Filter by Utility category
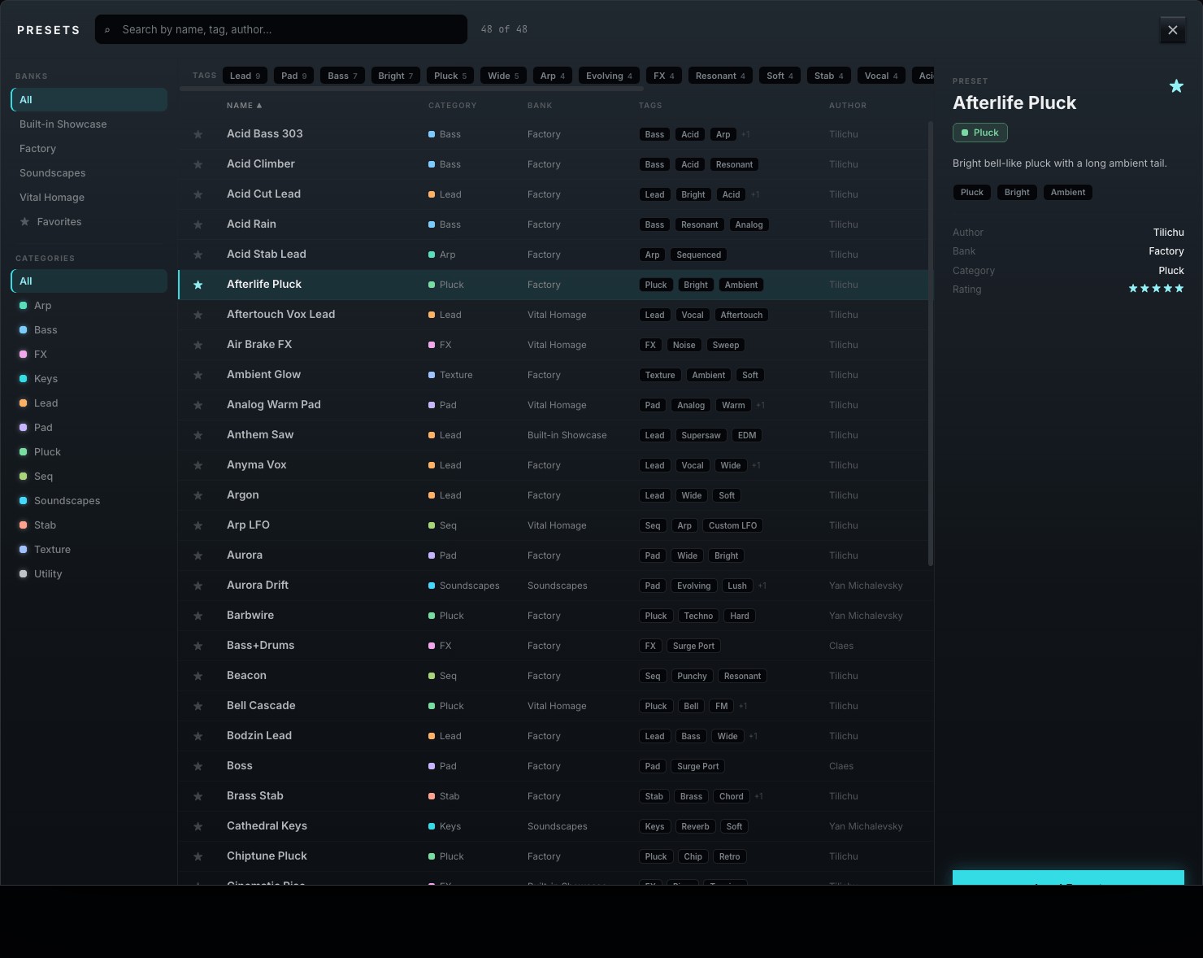The image size is (1203, 958). pyautogui.click(x=89, y=574)
